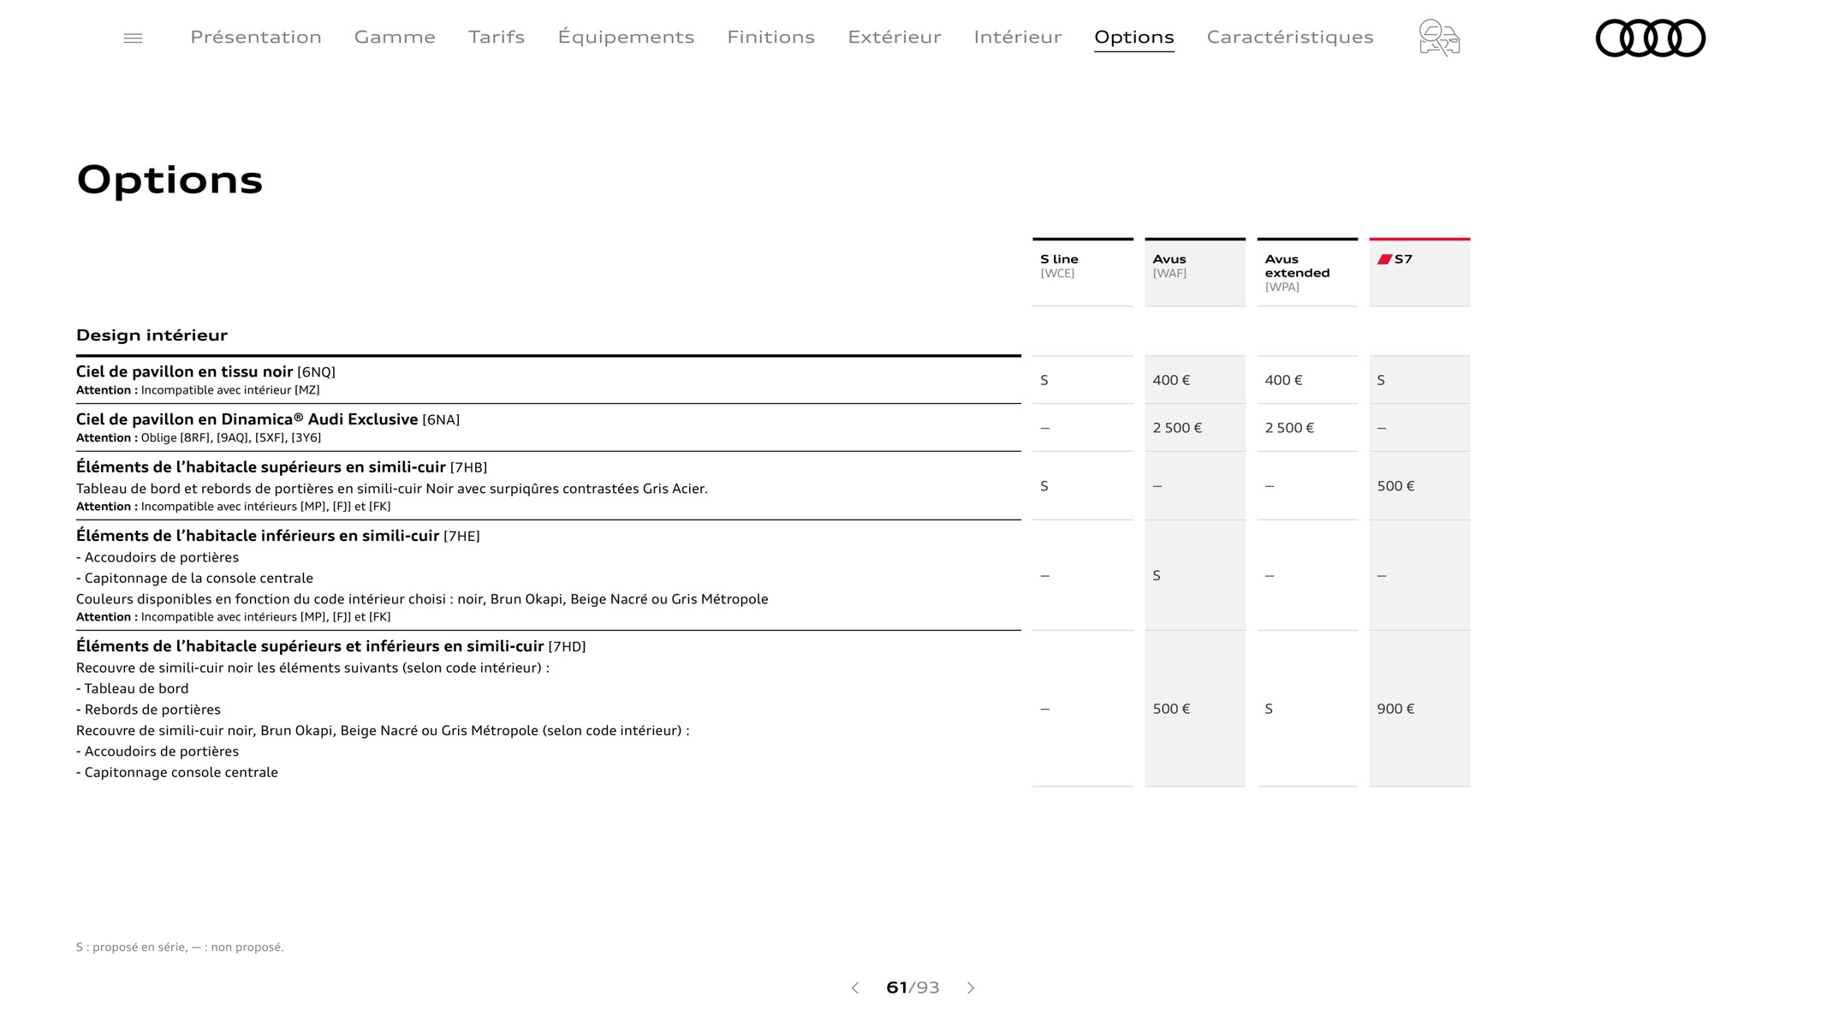1826x1027 pixels.
Task: Click the Options page heading
Action: tap(170, 181)
